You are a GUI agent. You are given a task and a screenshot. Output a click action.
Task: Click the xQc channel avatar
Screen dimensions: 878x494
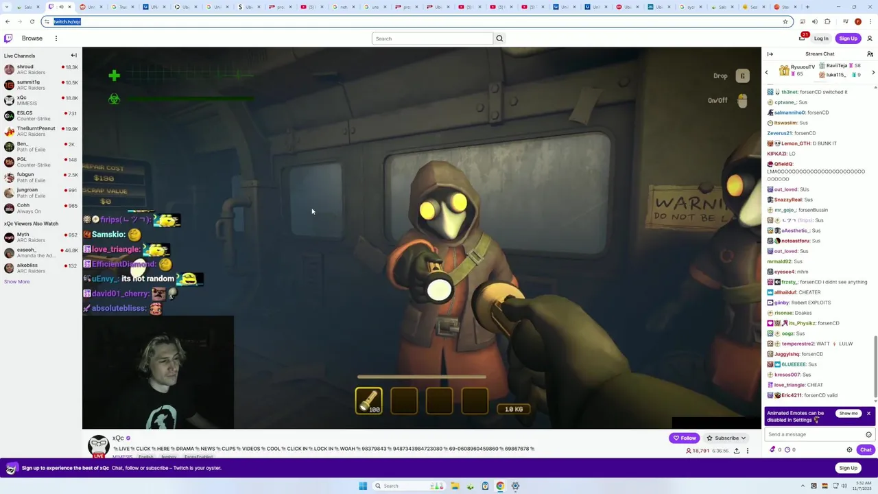click(99, 446)
